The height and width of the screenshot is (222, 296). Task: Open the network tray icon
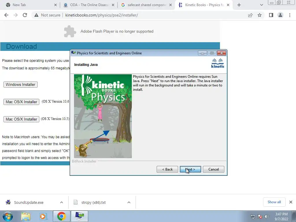(x=253, y=216)
